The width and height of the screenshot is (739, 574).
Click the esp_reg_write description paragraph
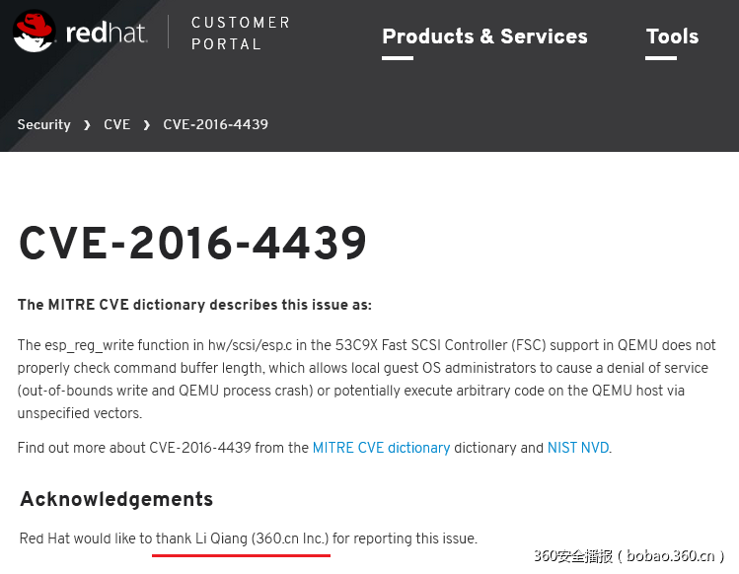pos(366,379)
